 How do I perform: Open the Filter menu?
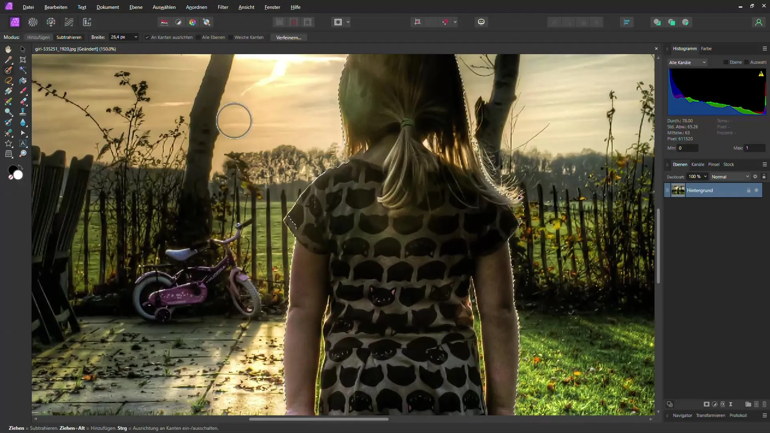[223, 7]
